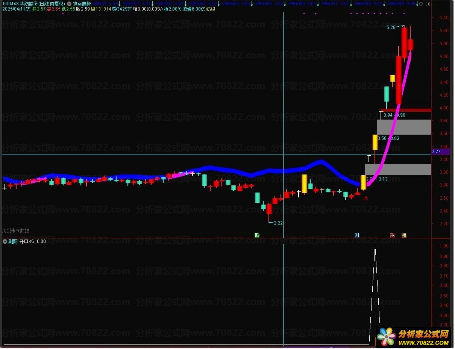This screenshot has width=455, height=349.
Task: Expand the 鸿运趋势 indicator dropdown arrow
Action: tap(69, 4)
